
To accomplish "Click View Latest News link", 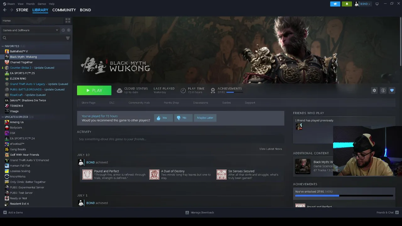I will (271, 149).
